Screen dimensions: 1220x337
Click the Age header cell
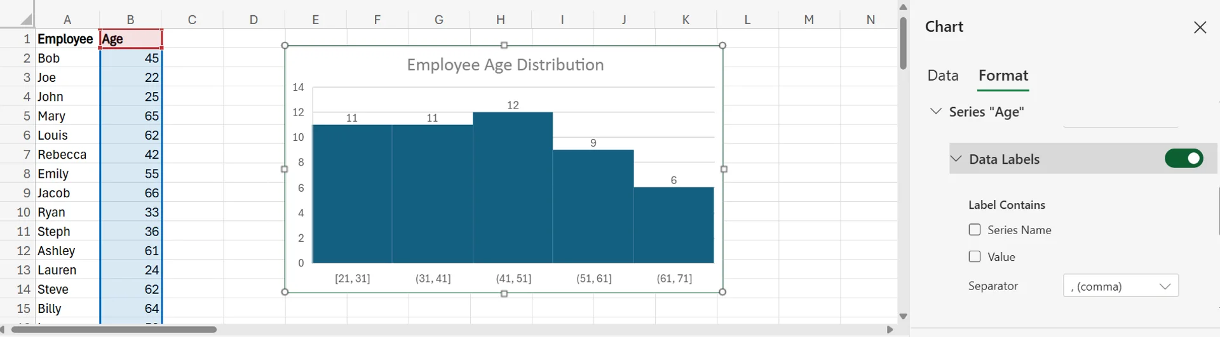click(x=131, y=39)
